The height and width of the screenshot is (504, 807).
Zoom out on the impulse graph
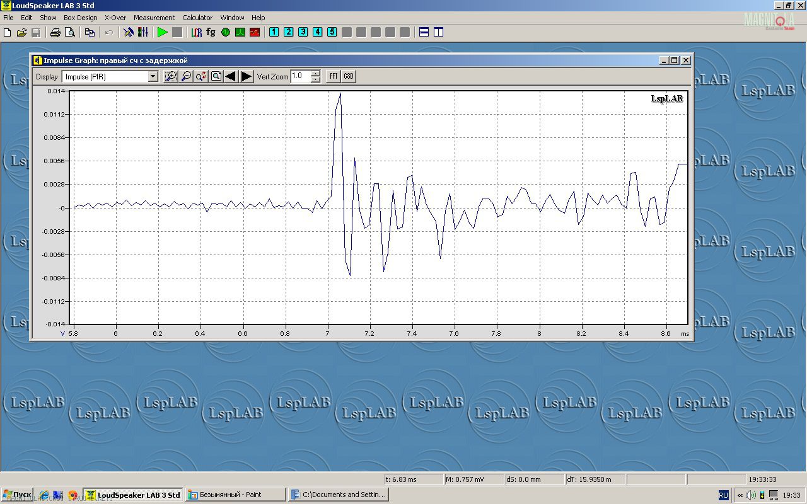(x=186, y=76)
